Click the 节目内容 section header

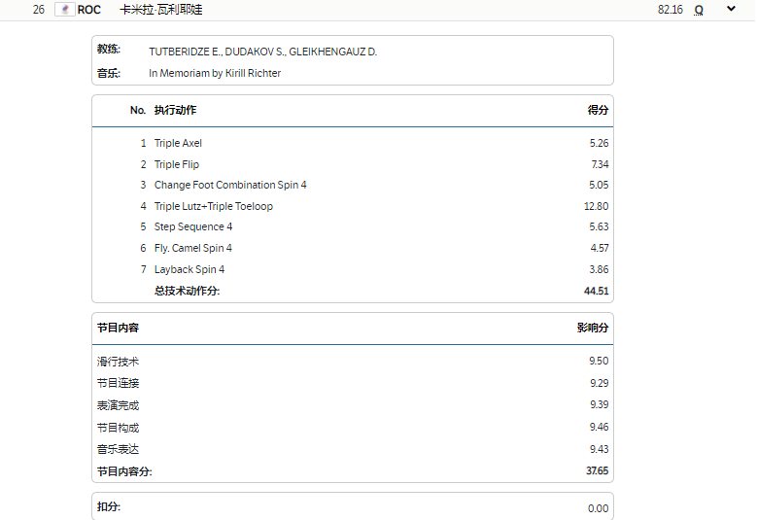click(118, 328)
